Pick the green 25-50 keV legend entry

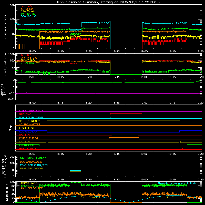(28, 14)
